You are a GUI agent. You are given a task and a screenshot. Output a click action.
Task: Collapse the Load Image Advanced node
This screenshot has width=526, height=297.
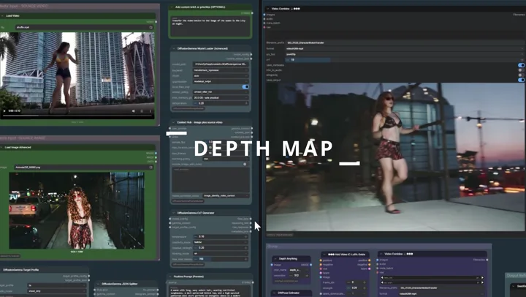(x=2, y=147)
